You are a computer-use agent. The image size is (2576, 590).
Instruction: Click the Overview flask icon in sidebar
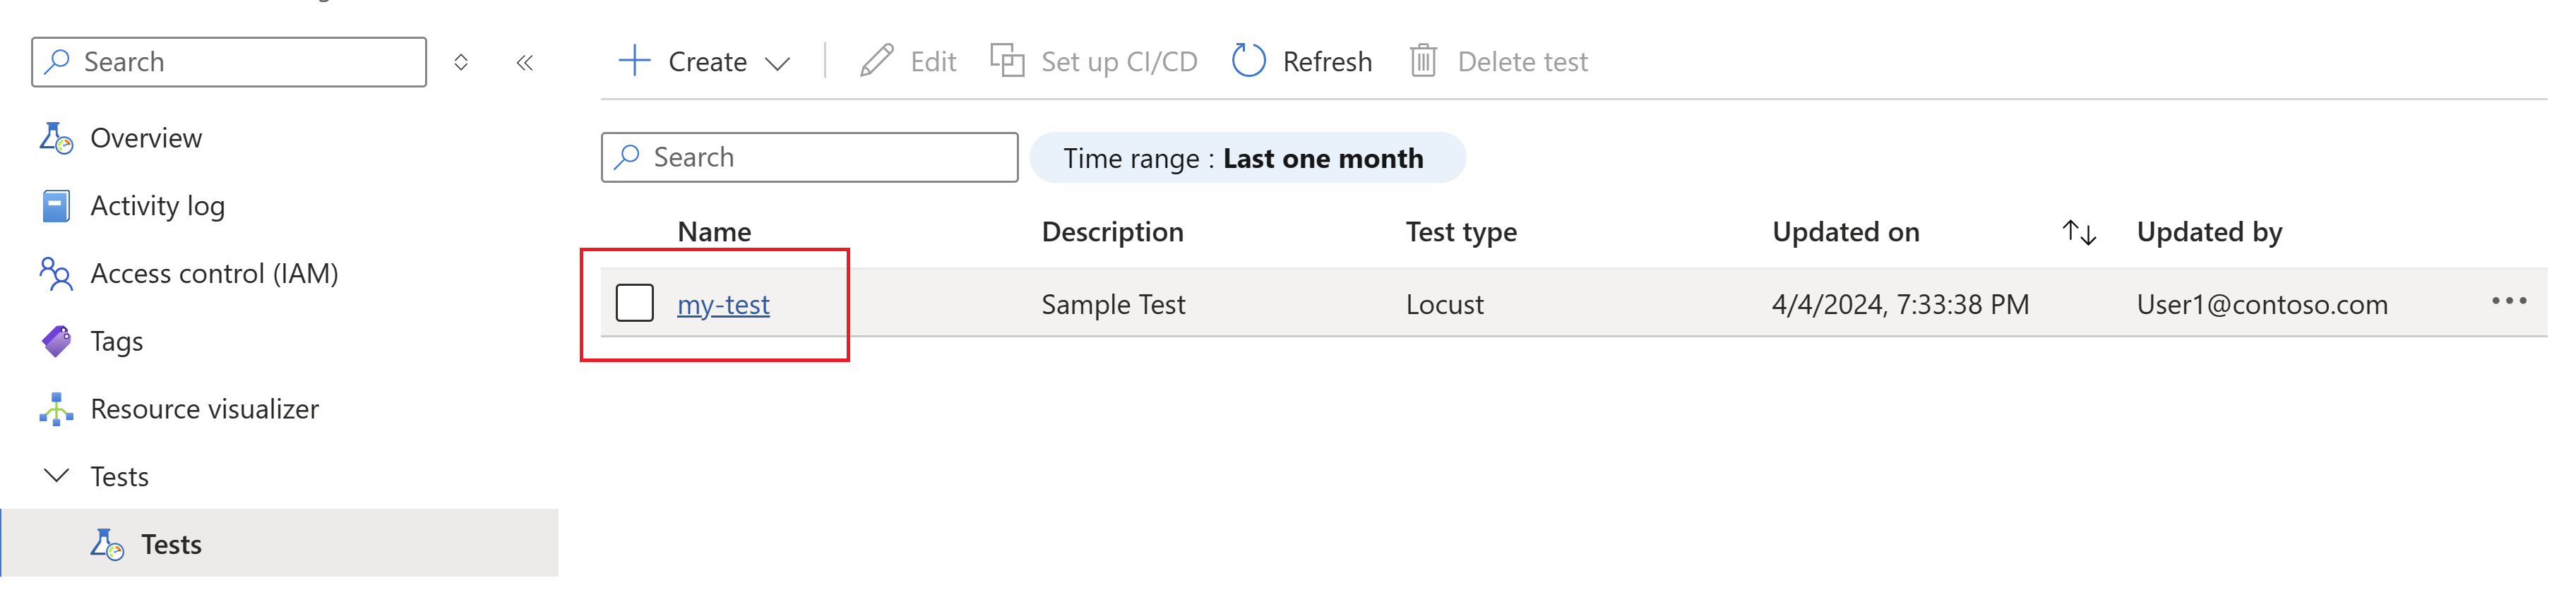56,138
